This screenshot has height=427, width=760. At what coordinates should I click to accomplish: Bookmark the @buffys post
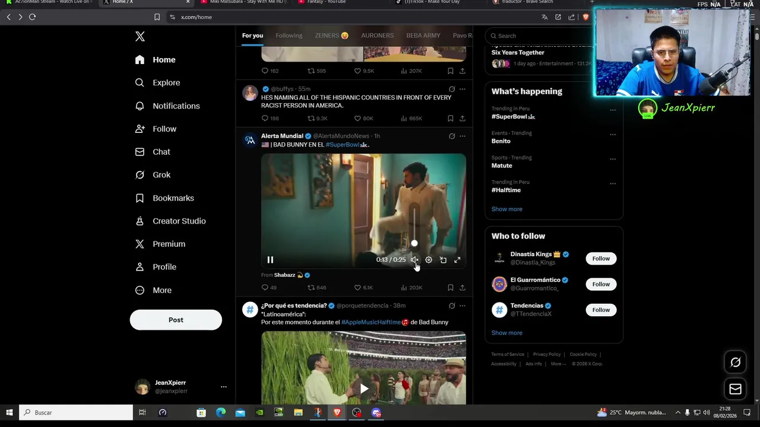(x=451, y=119)
